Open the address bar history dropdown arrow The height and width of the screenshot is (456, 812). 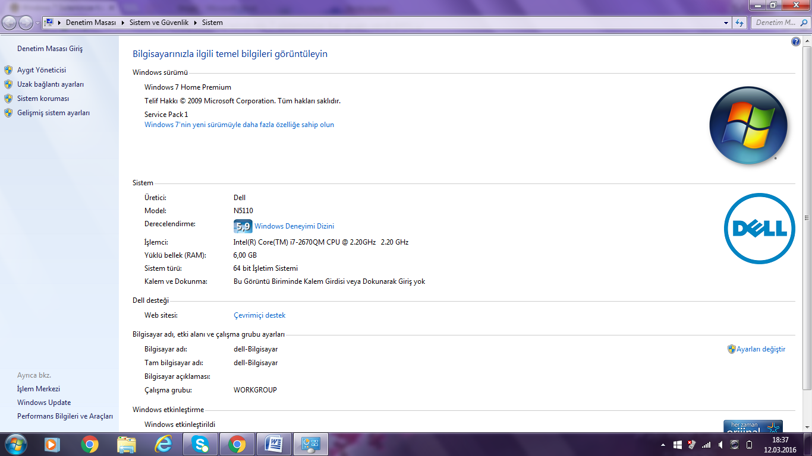[x=726, y=23]
